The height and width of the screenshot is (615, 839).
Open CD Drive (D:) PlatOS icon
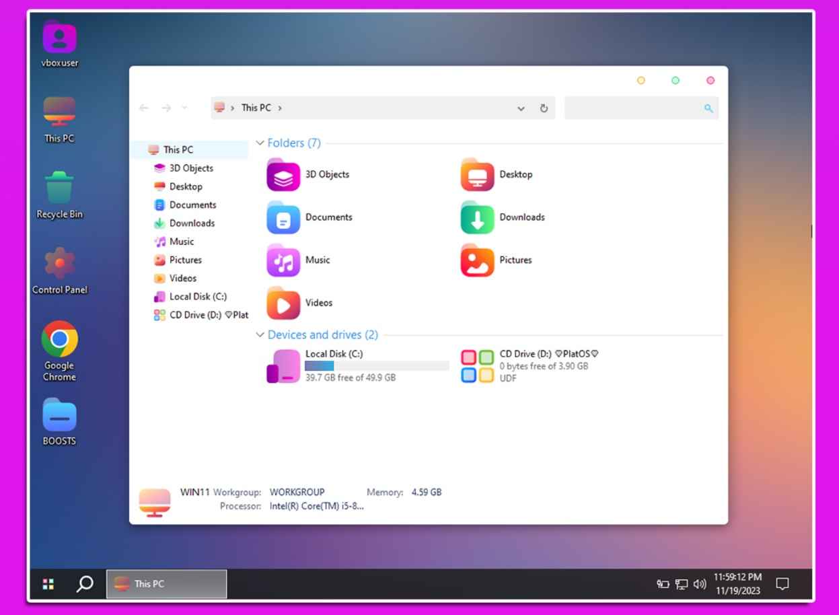tap(477, 366)
